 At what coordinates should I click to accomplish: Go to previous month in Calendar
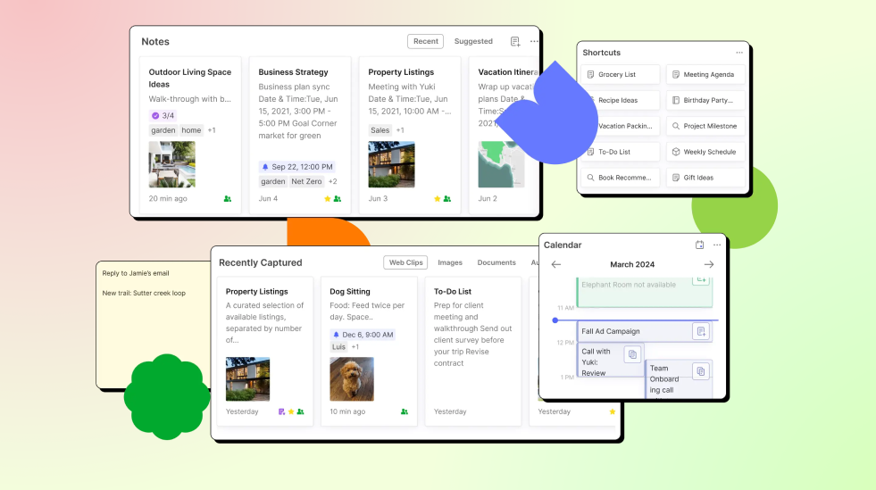click(556, 264)
